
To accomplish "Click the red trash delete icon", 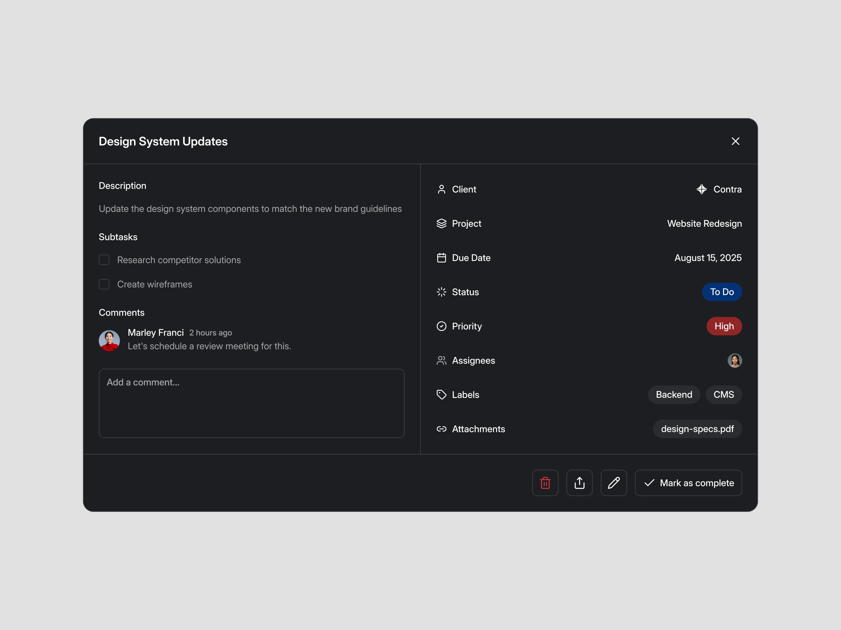I will pos(545,483).
